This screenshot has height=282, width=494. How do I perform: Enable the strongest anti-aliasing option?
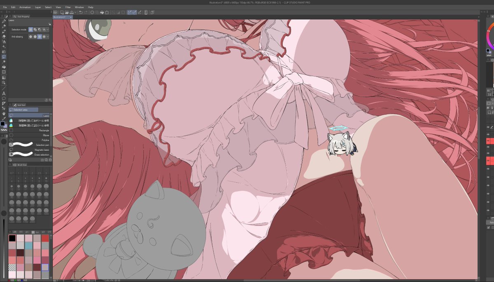pos(44,37)
